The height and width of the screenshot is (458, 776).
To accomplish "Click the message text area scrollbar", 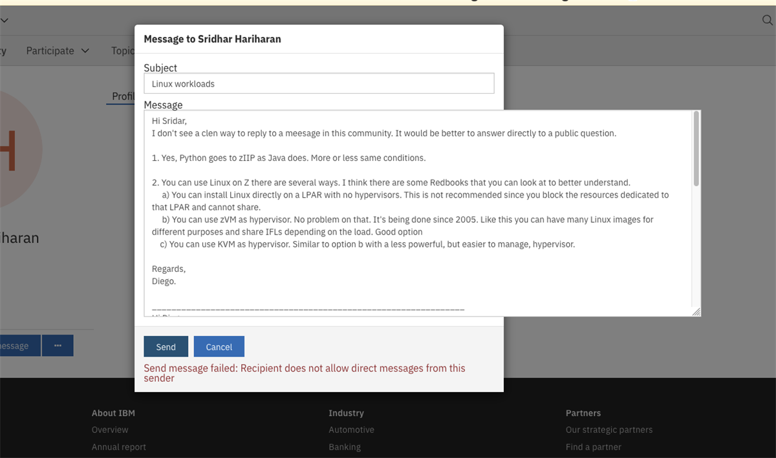I will [x=696, y=149].
